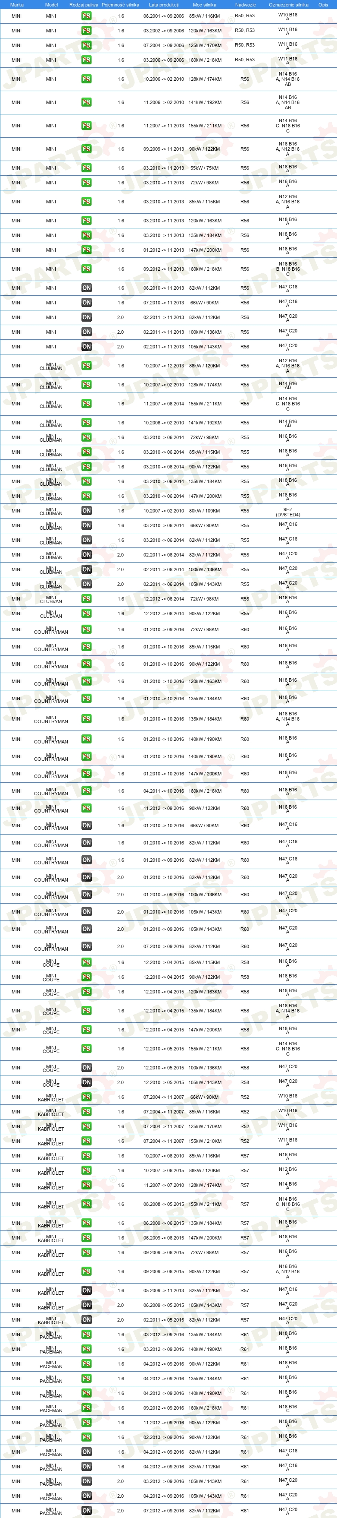Click diesel ON icon in Coupe 105kW / 143KM row
Screen dimensions: 337x1518
pyautogui.click(x=87, y=1082)
